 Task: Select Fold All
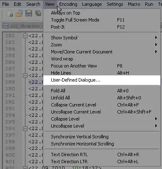(102, 91)
